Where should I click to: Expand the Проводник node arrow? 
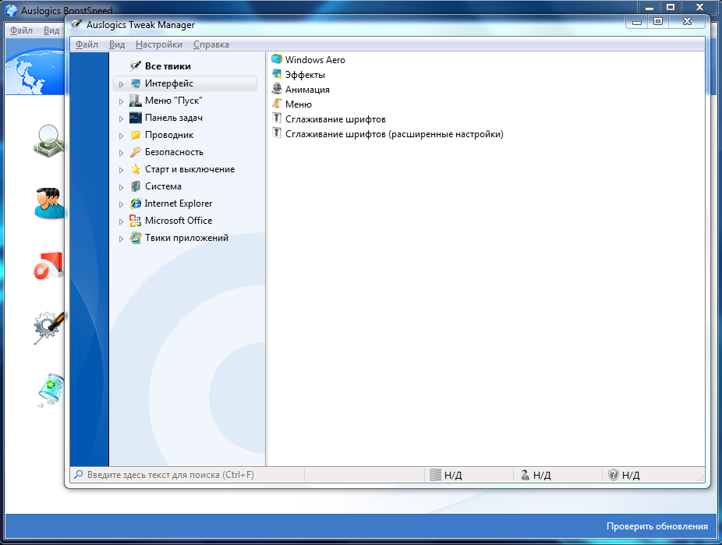click(x=121, y=136)
